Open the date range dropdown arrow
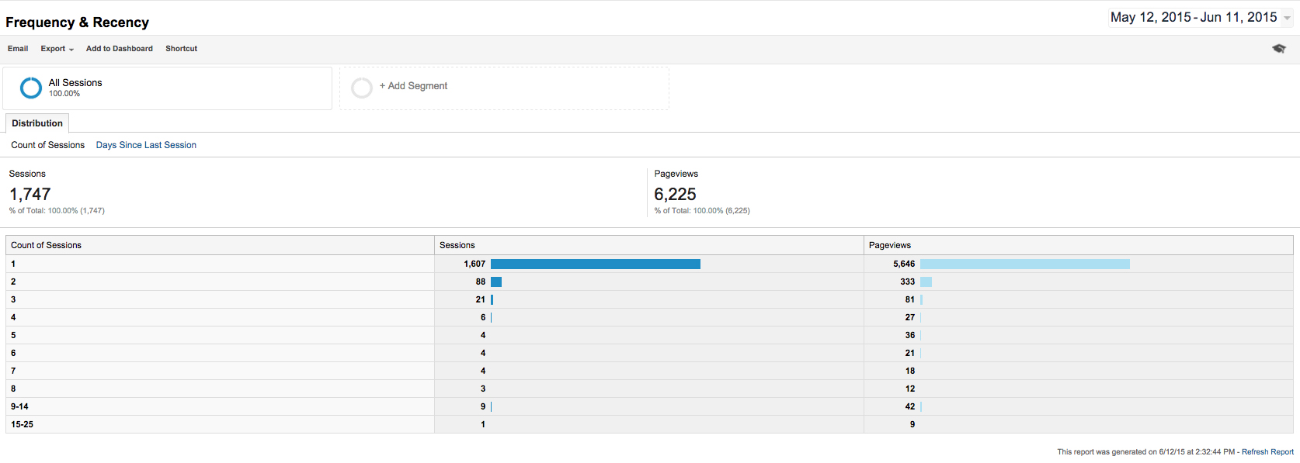The height and width of the screenshot is (463, 1300). 1287,18
